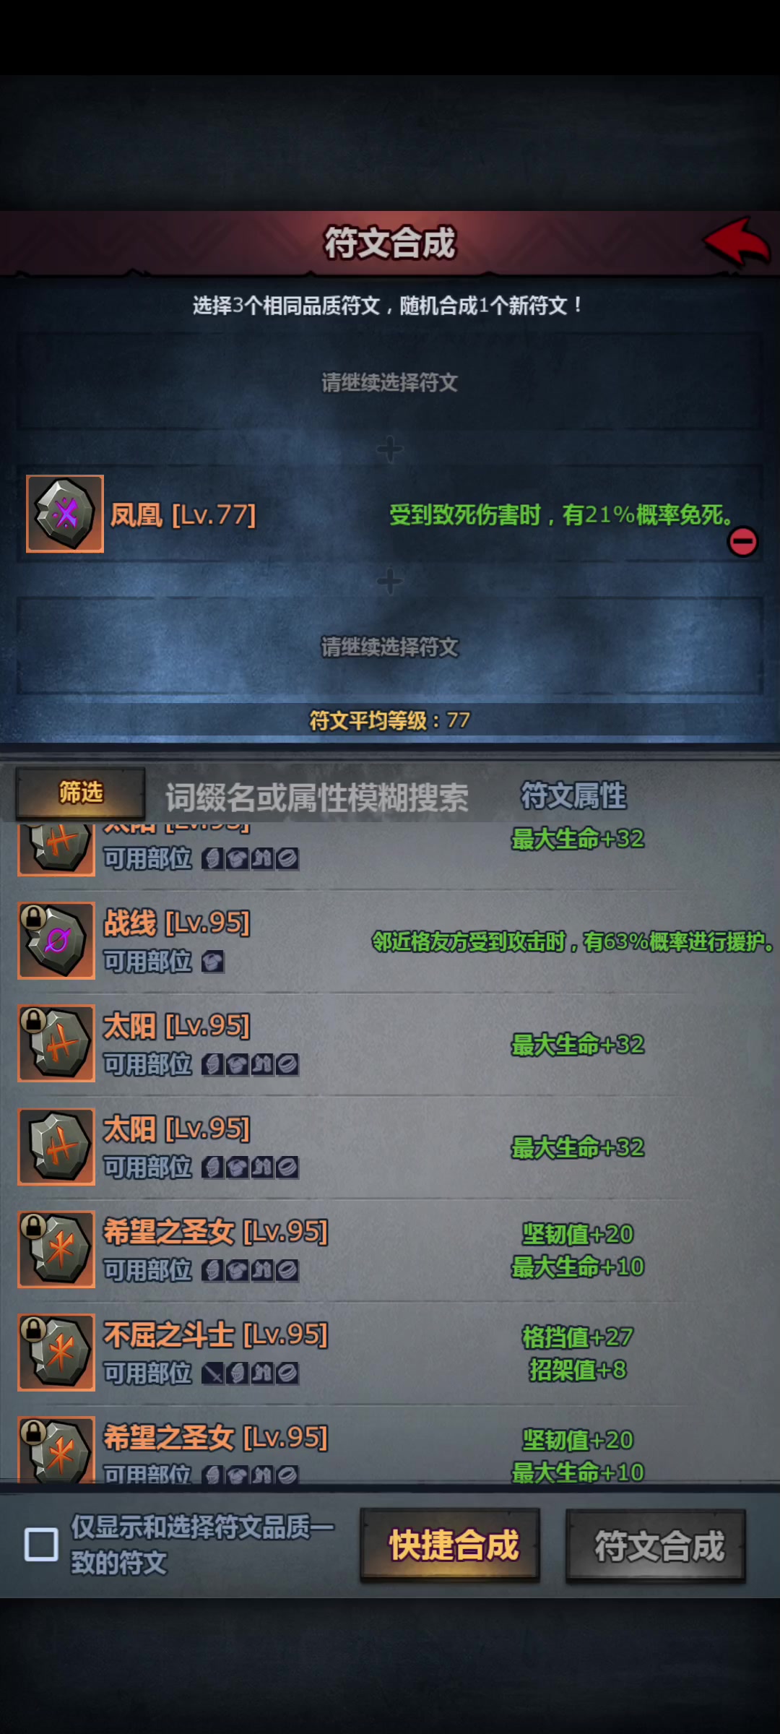Remove 凤凰 rune with red minus icon

742,541
